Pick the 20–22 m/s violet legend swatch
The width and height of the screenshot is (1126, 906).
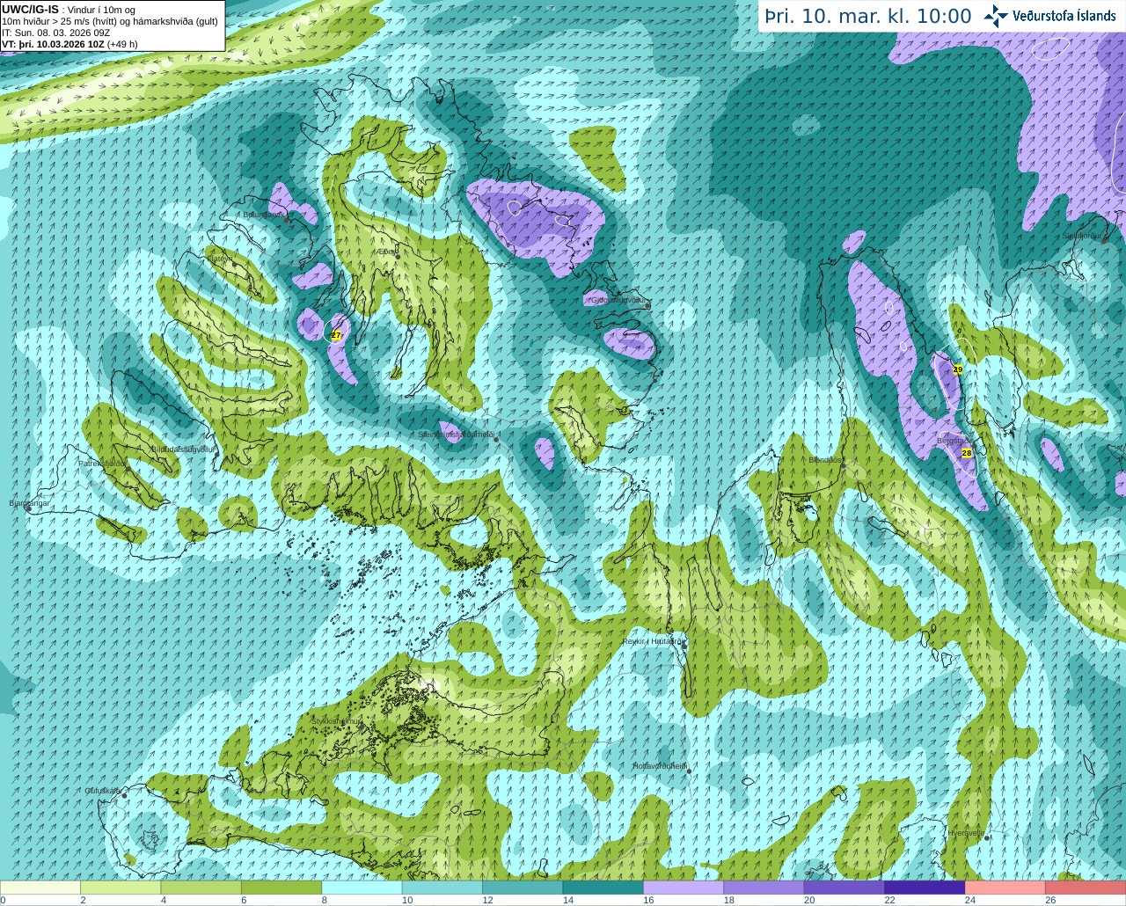point(845,888)
